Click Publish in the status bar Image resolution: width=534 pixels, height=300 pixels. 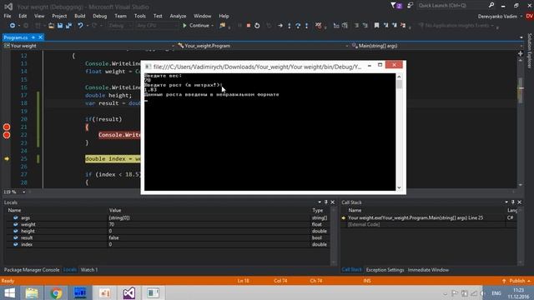point(517,281)
